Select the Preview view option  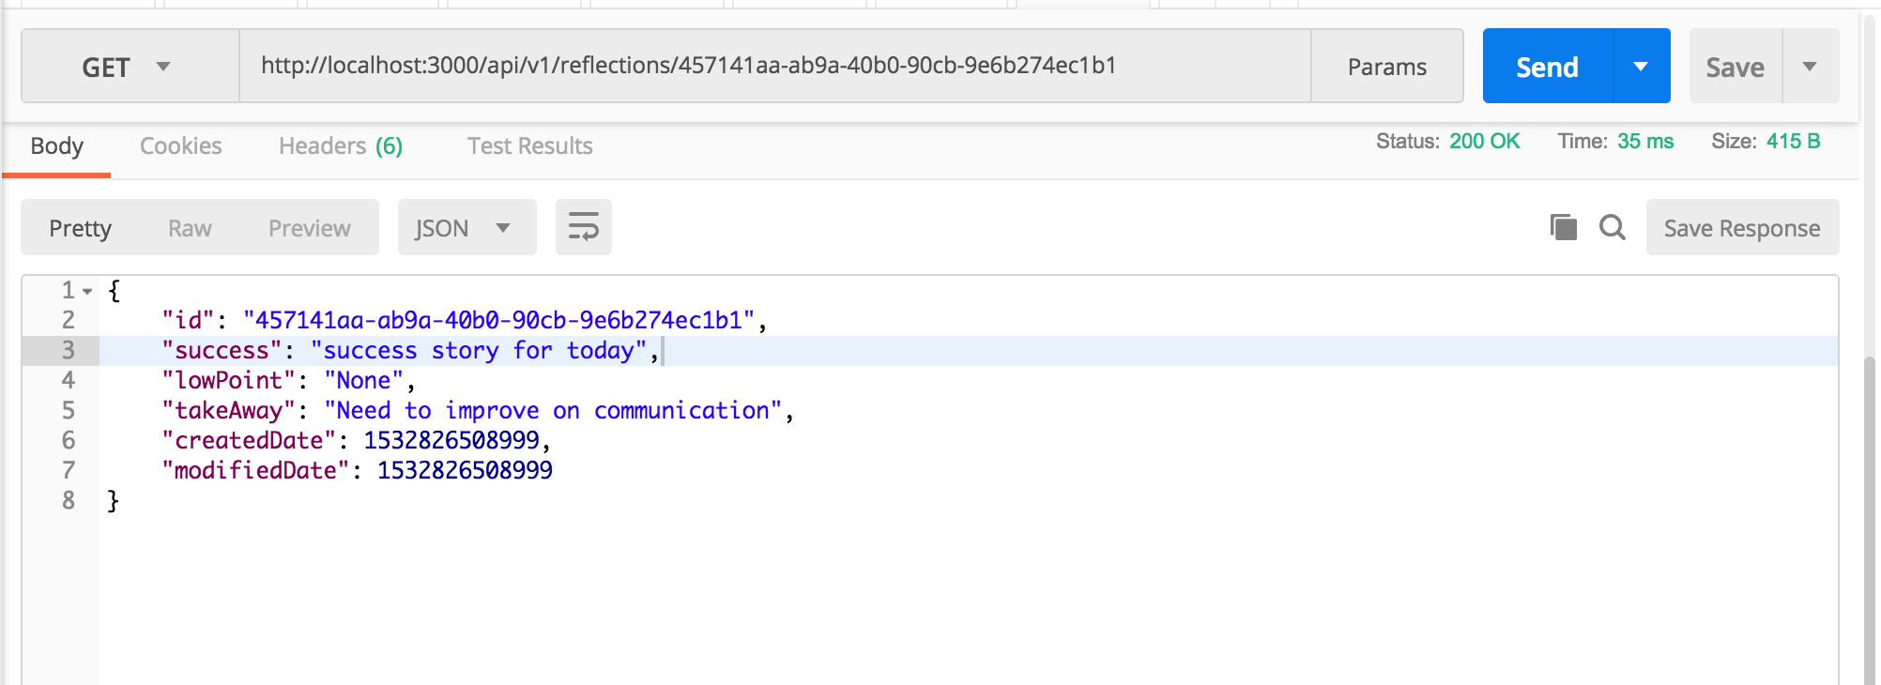[x=309, y=226]
